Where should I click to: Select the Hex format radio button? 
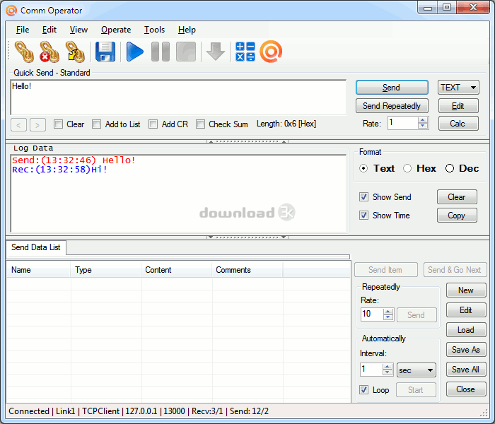[x=407, y=168]
